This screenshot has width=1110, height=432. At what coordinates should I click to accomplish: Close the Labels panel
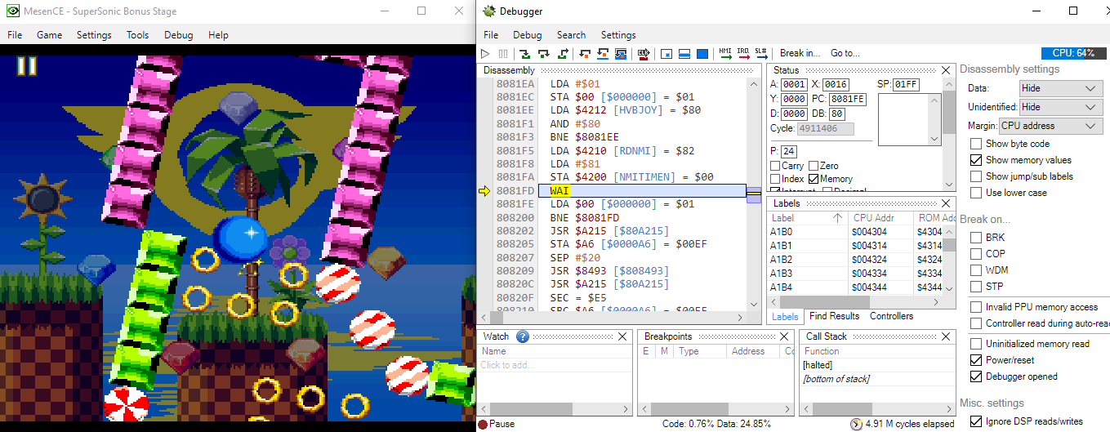pos(947,203)
